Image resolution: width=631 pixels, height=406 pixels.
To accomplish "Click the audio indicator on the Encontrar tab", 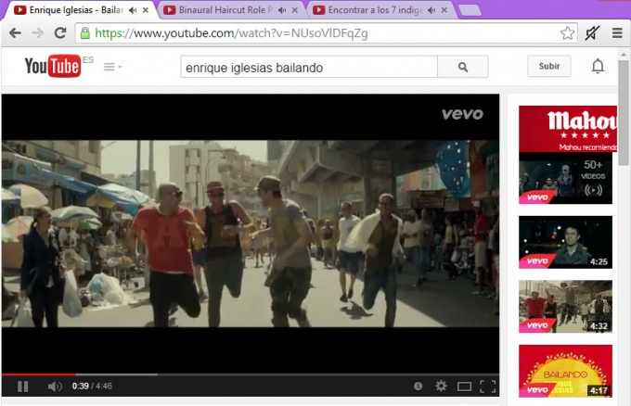I will [x=431, y=10].
